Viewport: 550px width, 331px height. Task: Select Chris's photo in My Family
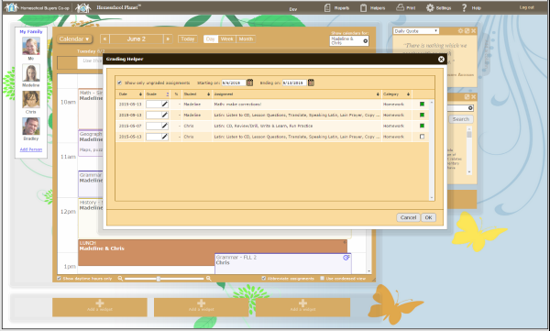(x=31, y=99)
